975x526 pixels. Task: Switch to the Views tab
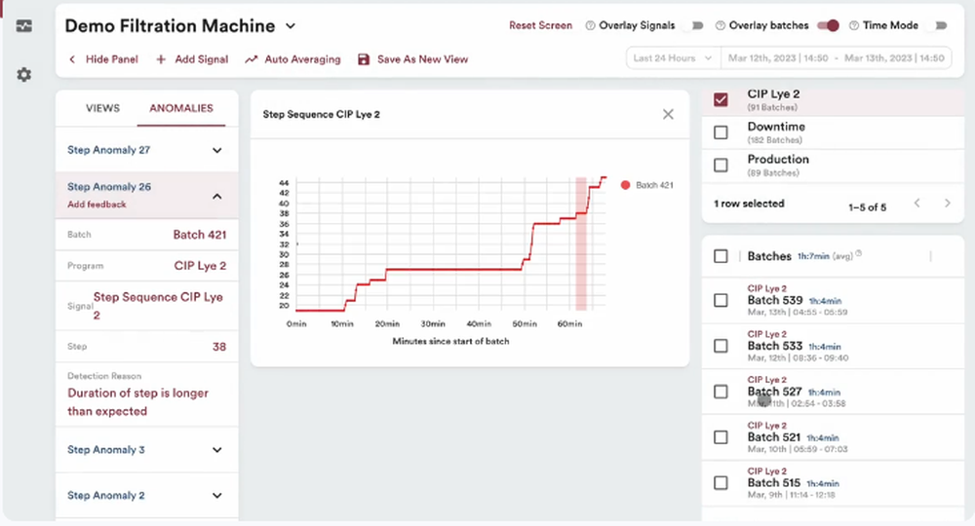click(102, 108)
